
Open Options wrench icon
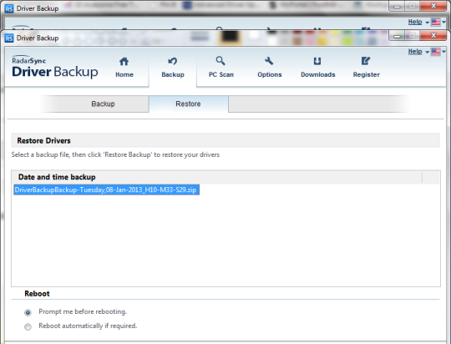[269, 61]
